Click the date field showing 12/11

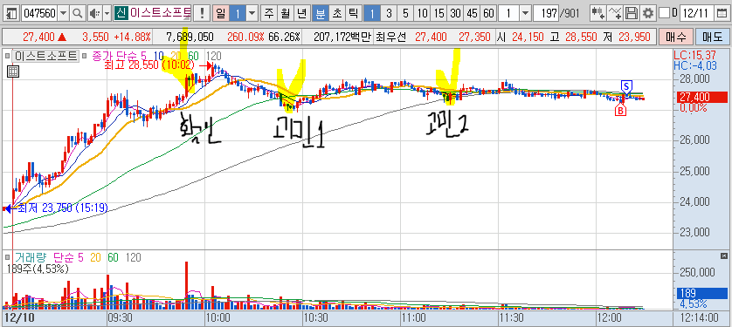click(696, 13)
